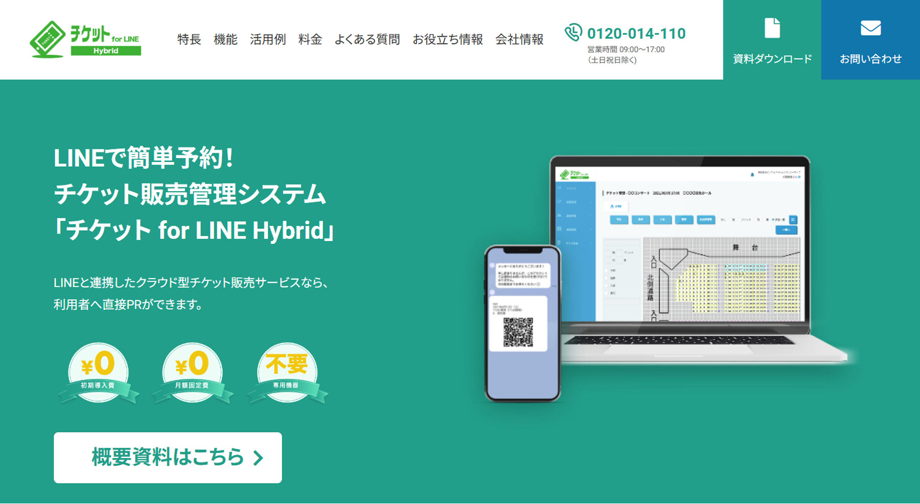Viewport: 920px width, 504px height.
Task: Click the 資料ダウンロード button label
Action: pyautogui.click(x=772, y=59)
